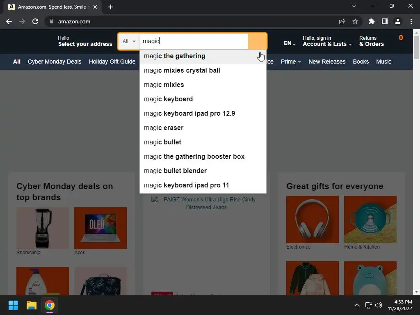Viewport: 420px width, 315px height.
Task: Click the Home & Kitchen label
Action: [362, 247]
